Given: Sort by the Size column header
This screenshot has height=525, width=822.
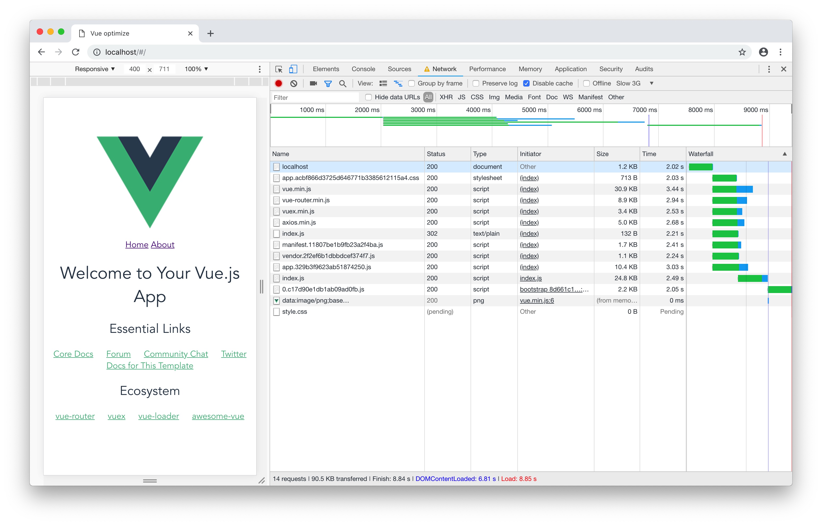Looking at the screenshot, I should 616,154.
